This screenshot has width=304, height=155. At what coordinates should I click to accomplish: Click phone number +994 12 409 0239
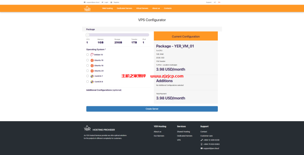pos(211,140)
